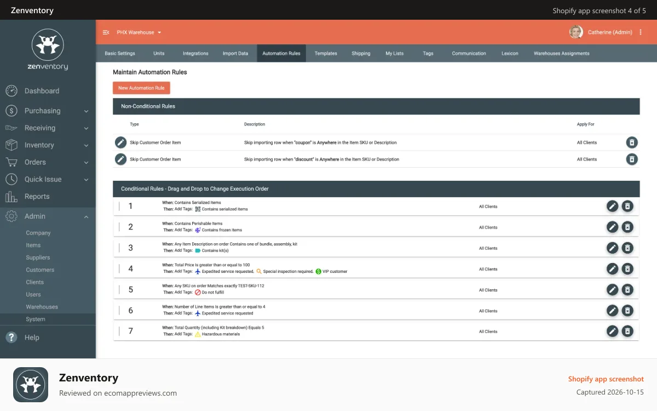
Task: Switch to the Shipping tab
Action: tap(361, 53)
